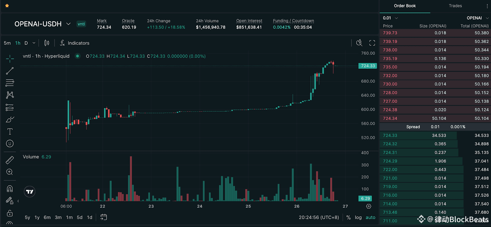Choose the text annotation tool

click(x=10, y=132)
